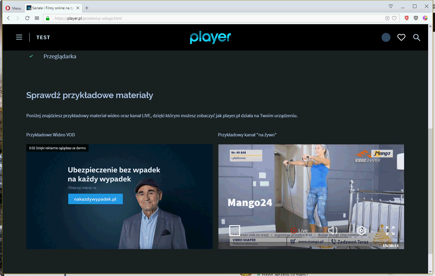The width and height of the screenshot is (435, 276).
Task: Mute the live channel volume
Action: (x=333, y=231)
